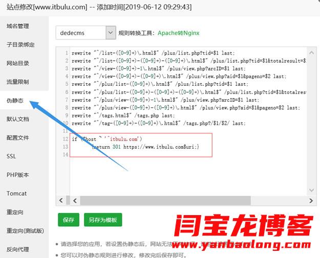Click line 10 tag rewrite rule
Viewport: 320px width, 258px height.
coord(159,123)
